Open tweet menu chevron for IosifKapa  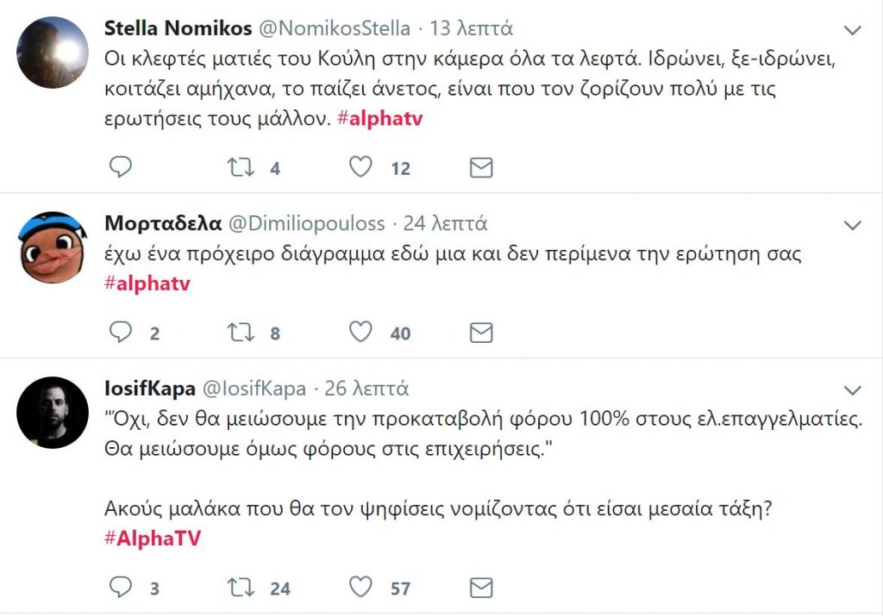852,390
